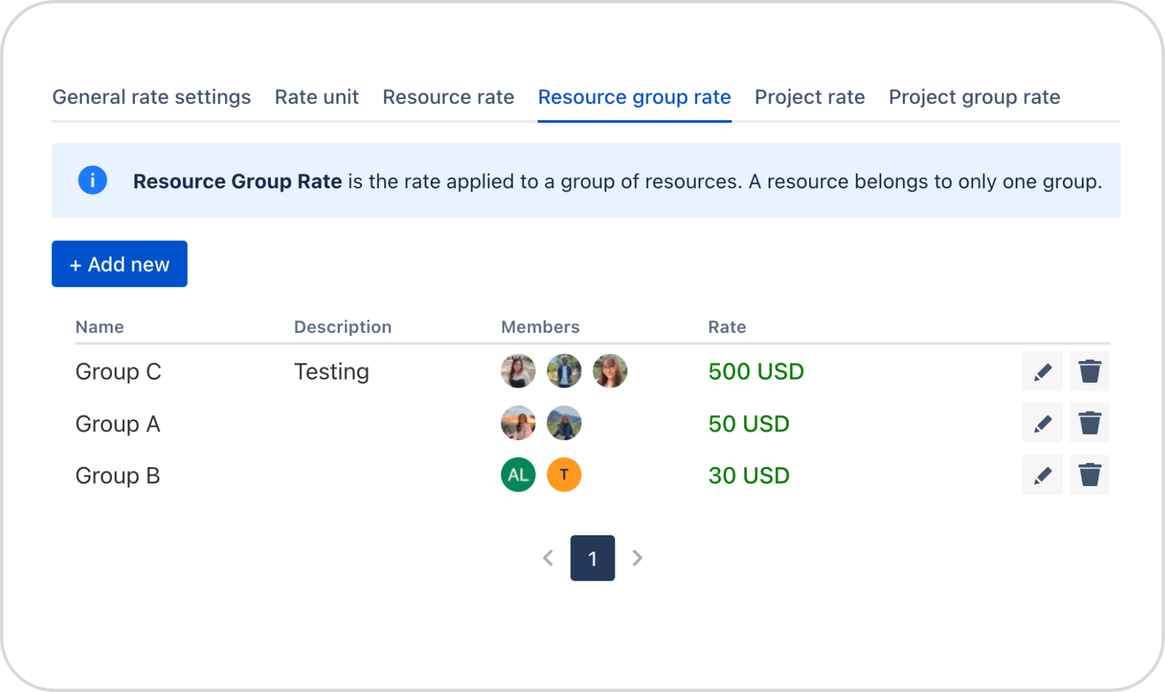Switch to Project group rate tab
1165x692 pixels.
[x=974, y=97]
